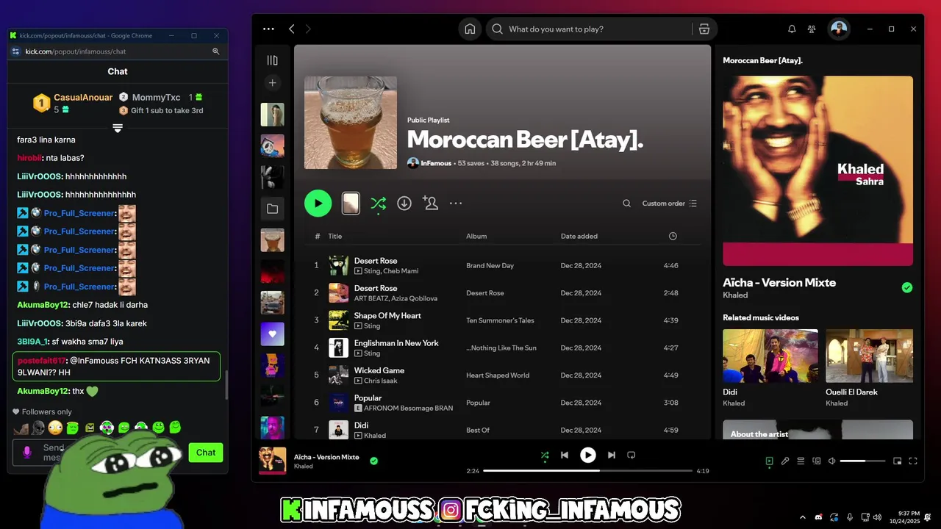This screenshot has height=529, width=941.
Task: Download the Moroccan Beer playlist
Action: [x=404, y=204]
